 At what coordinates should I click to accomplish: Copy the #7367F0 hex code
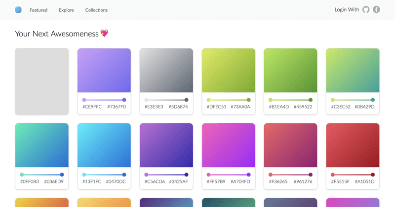[x=117, y=107]
